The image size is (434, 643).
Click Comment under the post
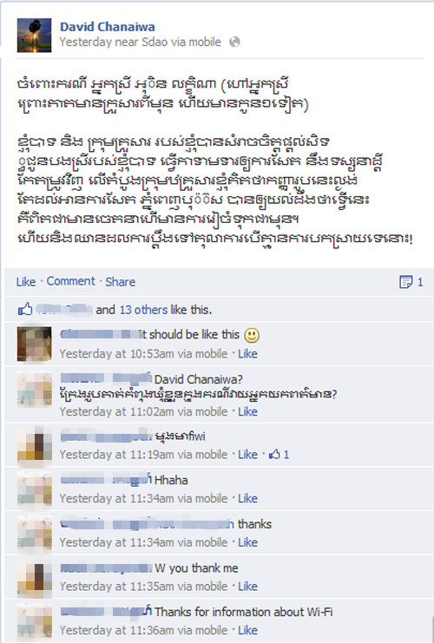pyautogui.click(x=70, y=281)
